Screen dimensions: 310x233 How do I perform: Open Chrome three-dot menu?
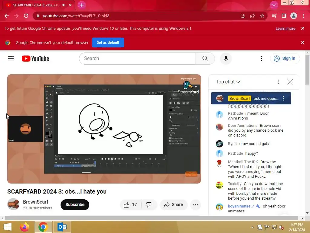pyautogui.click(x=303, y=16)
